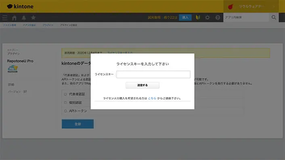Click the RepotoneU Pro plugin name

(x=20, y=61)
